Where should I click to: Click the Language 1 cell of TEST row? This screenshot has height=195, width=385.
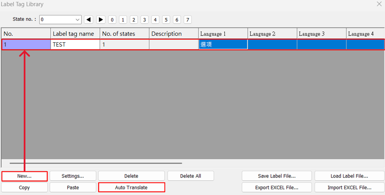click(223, 45)
